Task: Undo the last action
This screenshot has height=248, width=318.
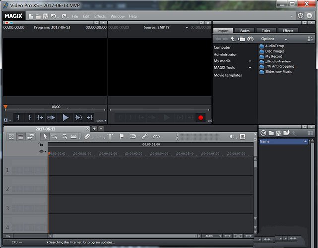Action: 53,16
